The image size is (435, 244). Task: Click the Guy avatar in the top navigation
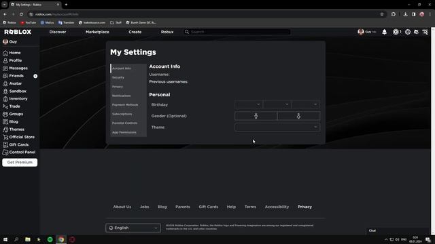click(x=361, y=32)
